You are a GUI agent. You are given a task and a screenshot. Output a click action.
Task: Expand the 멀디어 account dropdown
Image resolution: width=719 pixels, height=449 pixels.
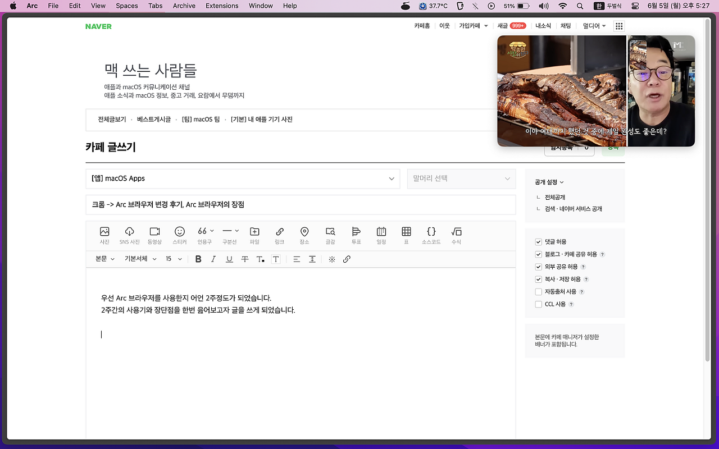[x=594, y=26]
